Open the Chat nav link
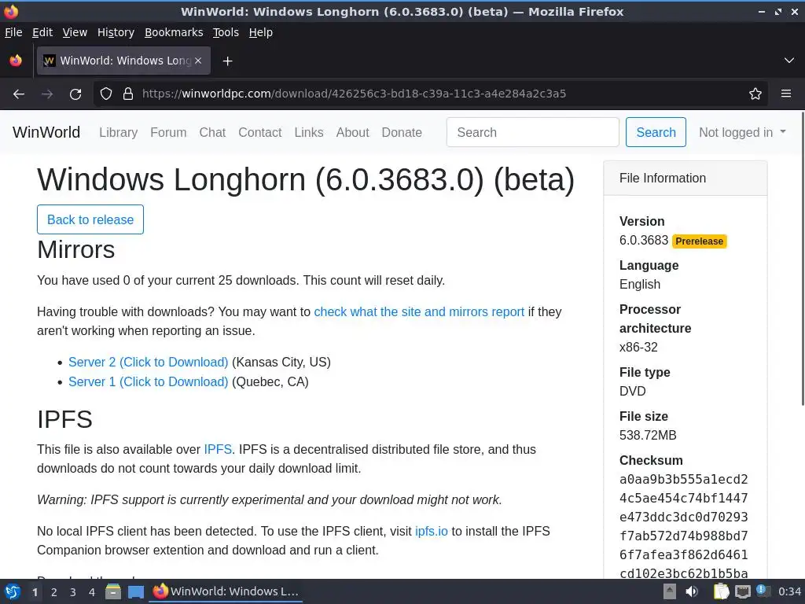The height and width of the screenshot is (604, 805). [212, 132]
